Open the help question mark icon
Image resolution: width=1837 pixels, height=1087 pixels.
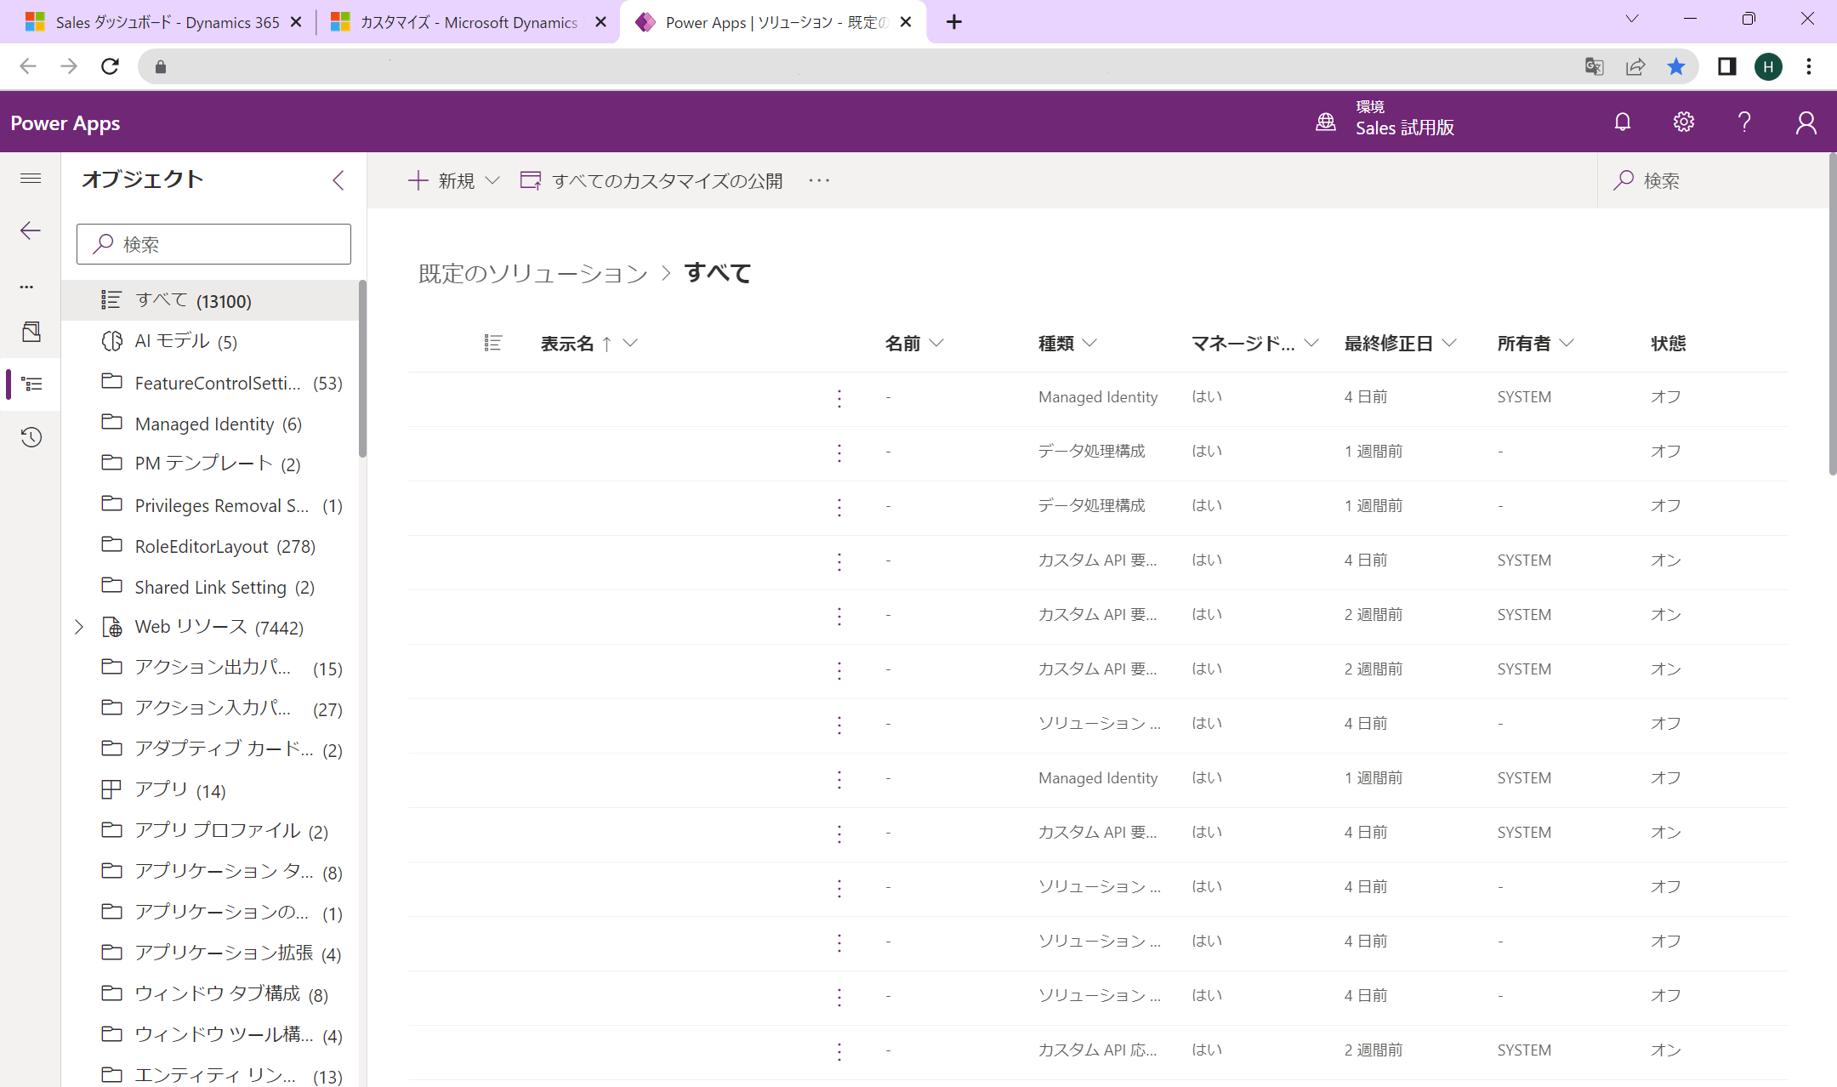1744,122
